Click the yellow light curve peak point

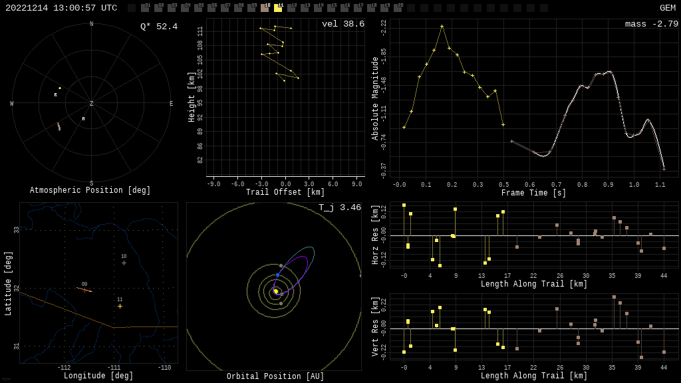[442, 26]
